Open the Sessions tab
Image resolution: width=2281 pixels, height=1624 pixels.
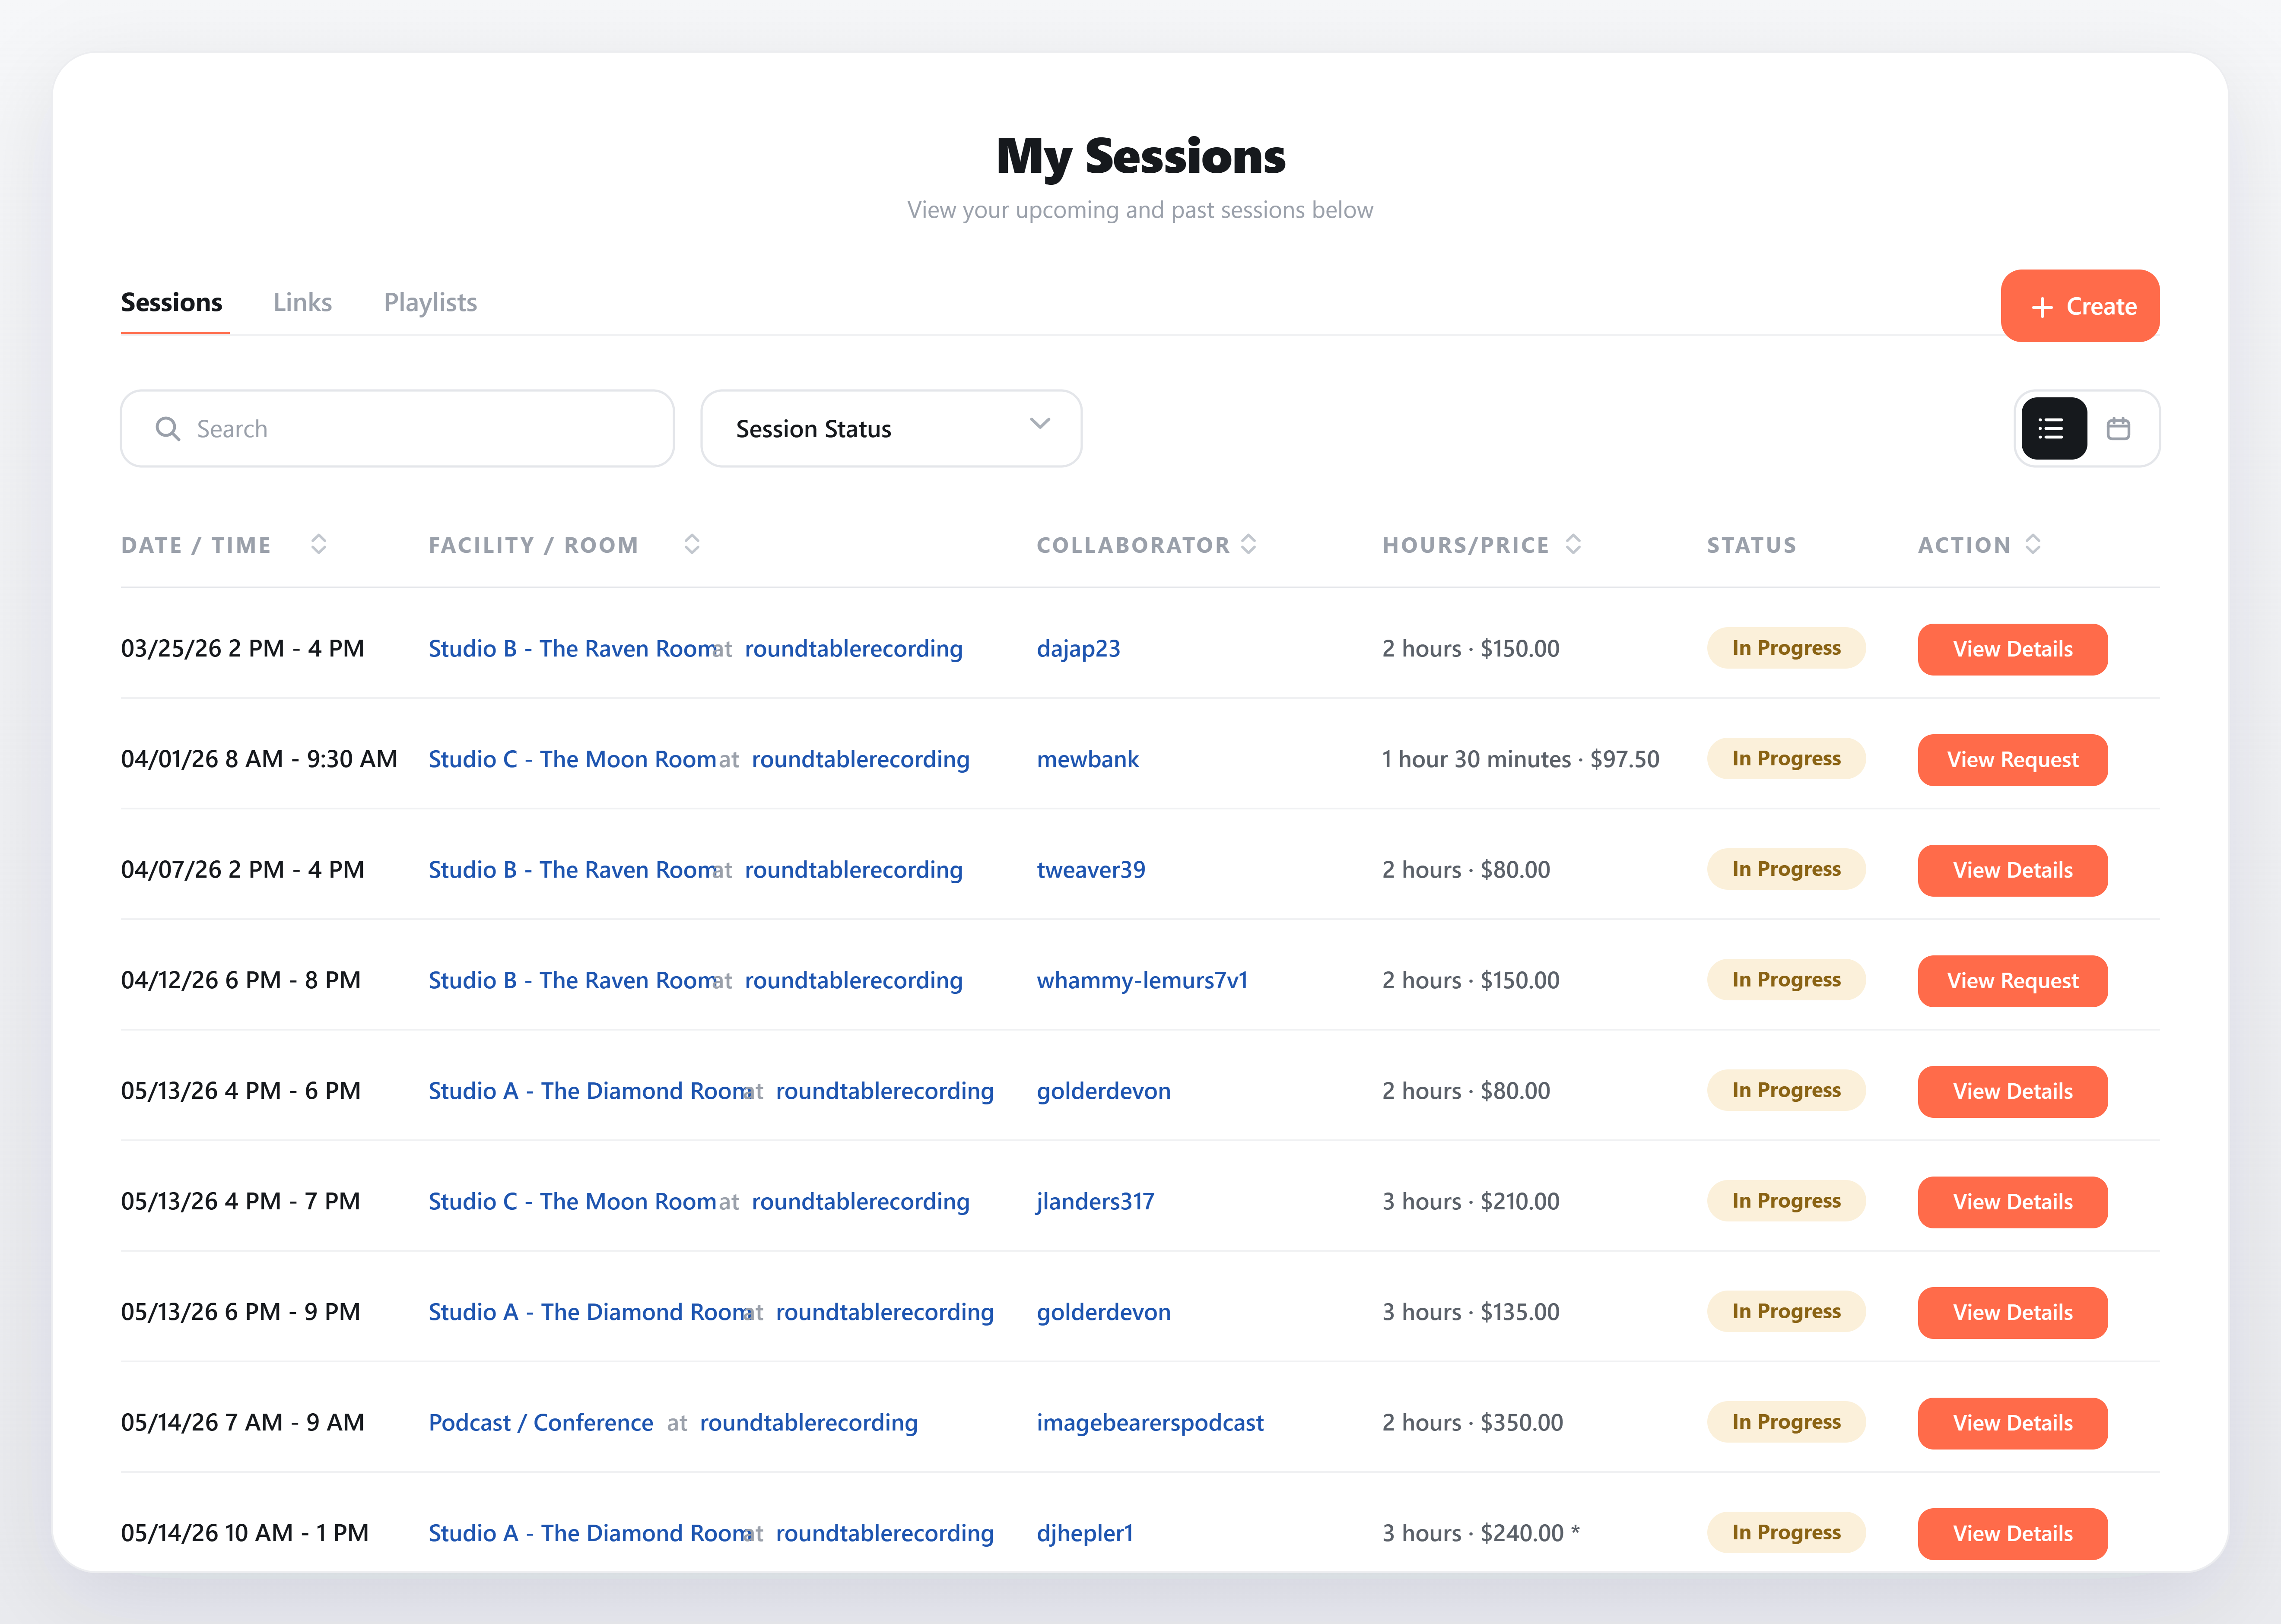[x=172, y=302]
